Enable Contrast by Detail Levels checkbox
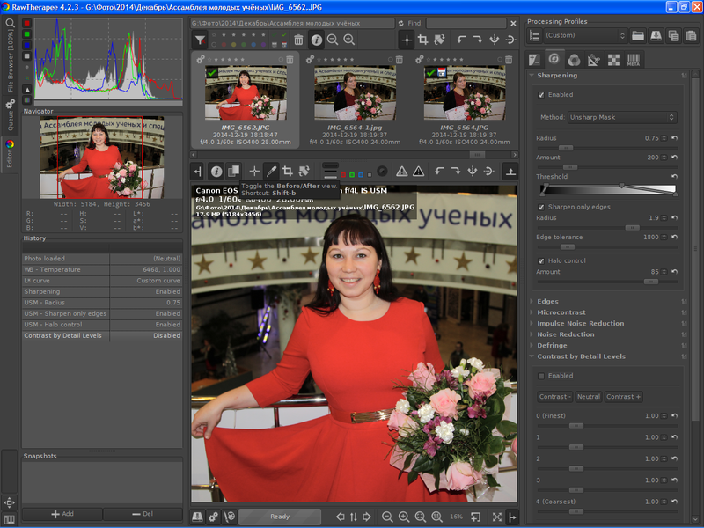 point(541,376)
